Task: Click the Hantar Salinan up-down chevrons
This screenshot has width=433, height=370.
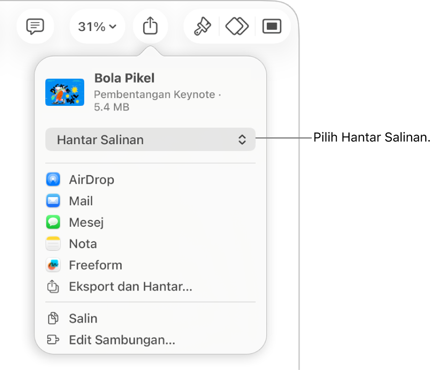Action: pyautogui.click(x=242, y=140)
